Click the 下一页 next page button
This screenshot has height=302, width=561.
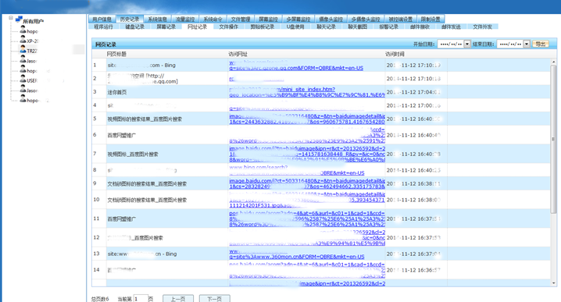click(214, 299)
